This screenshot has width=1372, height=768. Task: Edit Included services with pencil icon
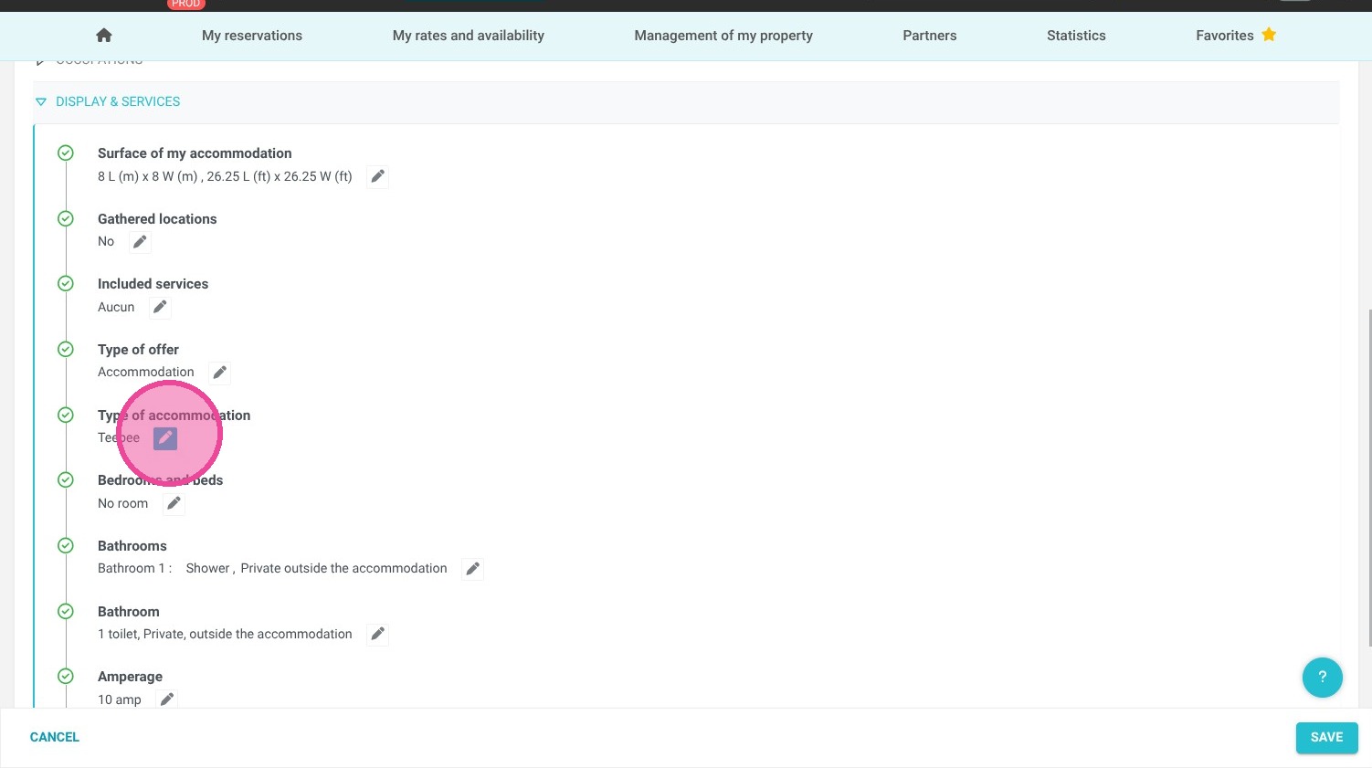point(160,307)
